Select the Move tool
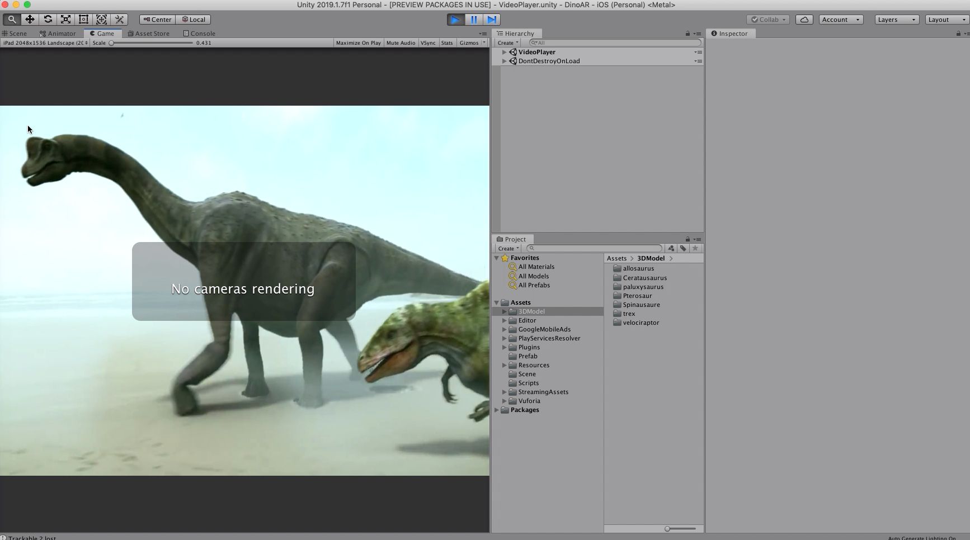970x540 pixels. point(30,20)
